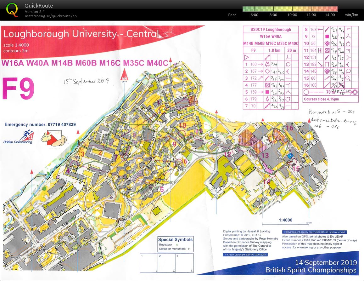The width and height of the screenshot is (364, 281).
Task: Click control number 4 on the map
Action: point(68,171)
